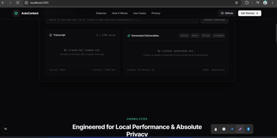This screenshot has height=138, width=277.
Task: Click the AutoContent brand name
Action: tap(30, 13)
